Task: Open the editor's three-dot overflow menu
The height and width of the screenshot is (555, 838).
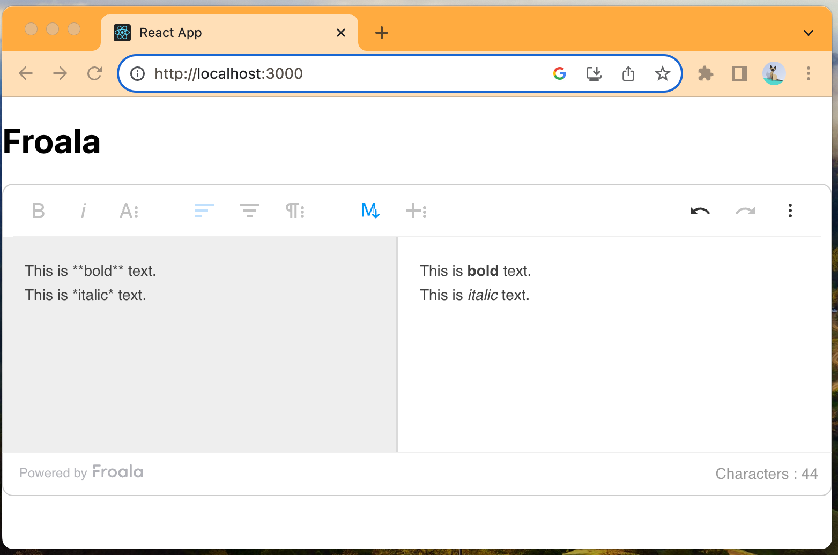Action: [x=790, y=211]
